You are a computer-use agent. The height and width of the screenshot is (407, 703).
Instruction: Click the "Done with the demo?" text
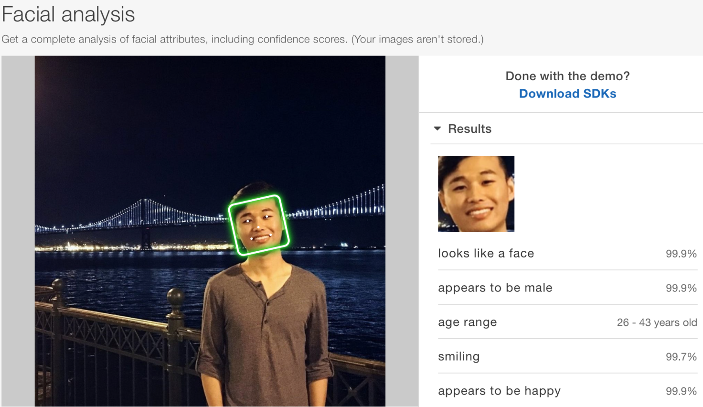[567, 76]
